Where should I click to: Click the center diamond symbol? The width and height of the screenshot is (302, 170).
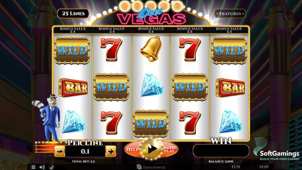coord(152,85)
